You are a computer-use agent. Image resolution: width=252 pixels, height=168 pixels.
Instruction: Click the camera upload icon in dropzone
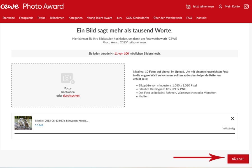point(68,78)
